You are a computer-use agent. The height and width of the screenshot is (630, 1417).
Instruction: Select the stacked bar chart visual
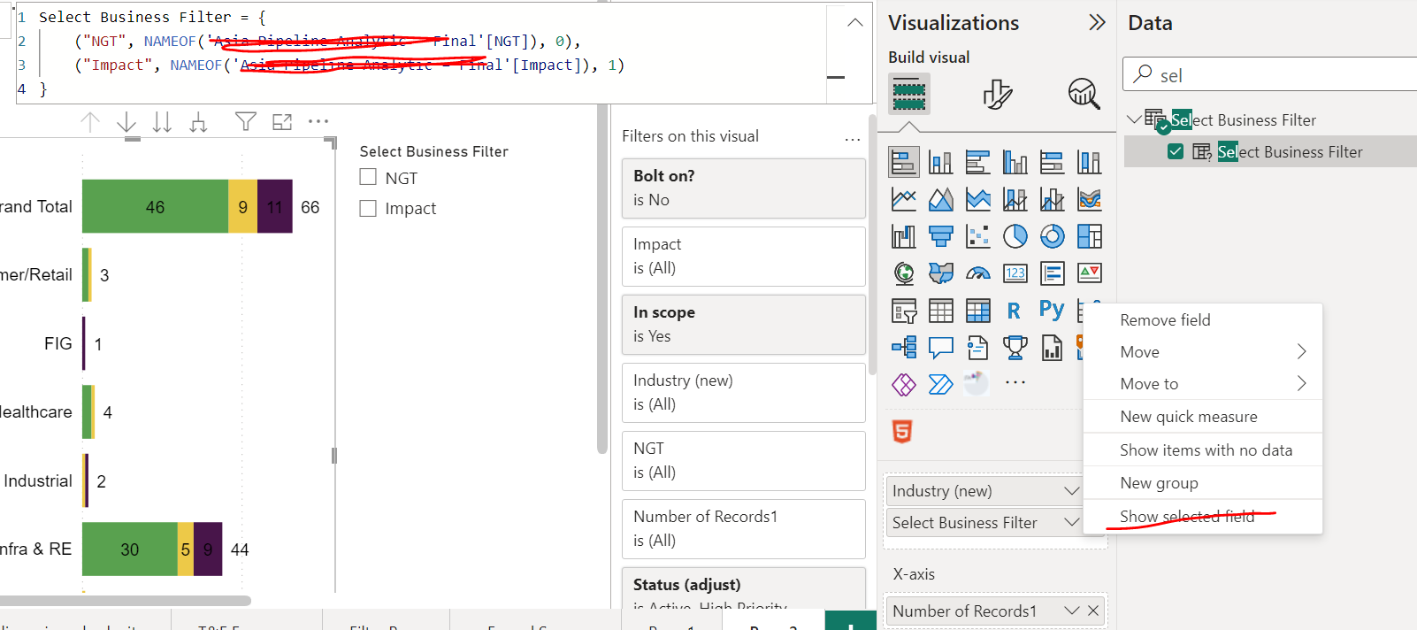coord(903,163)
